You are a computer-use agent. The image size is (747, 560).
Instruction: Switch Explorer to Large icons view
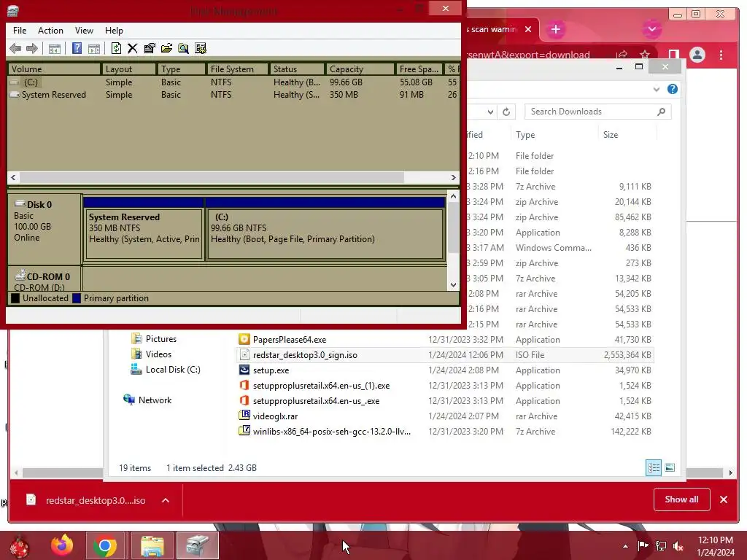[x=670, y=467]
